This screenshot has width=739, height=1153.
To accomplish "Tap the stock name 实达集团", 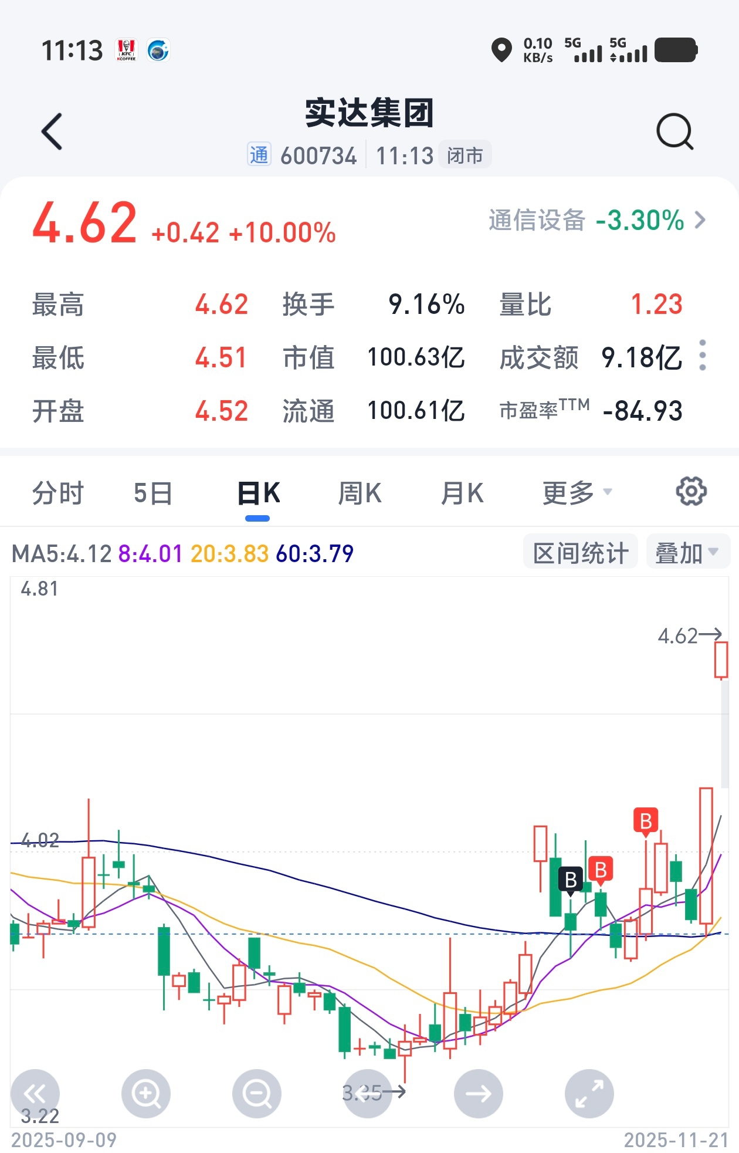I will (369, 113).
